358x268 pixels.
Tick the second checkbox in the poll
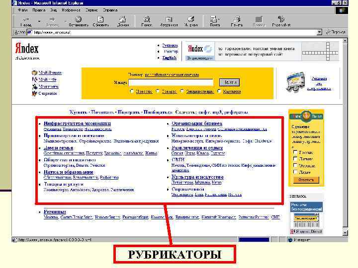[x=295, y=159]
